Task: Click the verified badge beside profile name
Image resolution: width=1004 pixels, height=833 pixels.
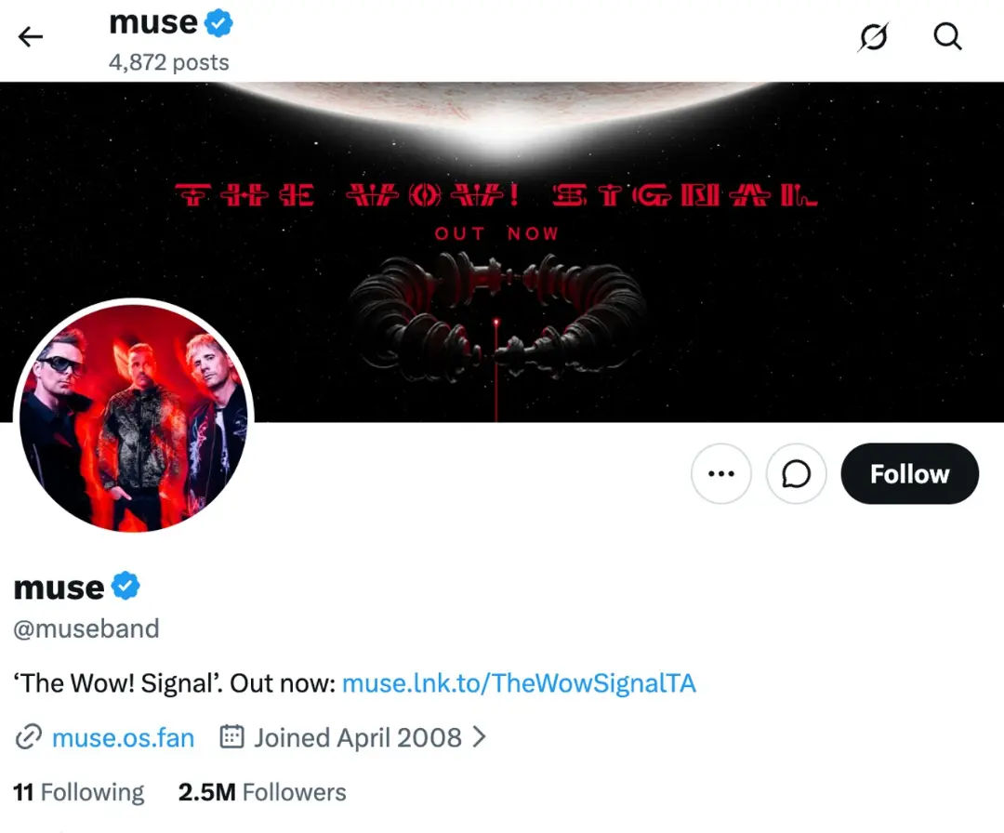Action: coord(125,586)
